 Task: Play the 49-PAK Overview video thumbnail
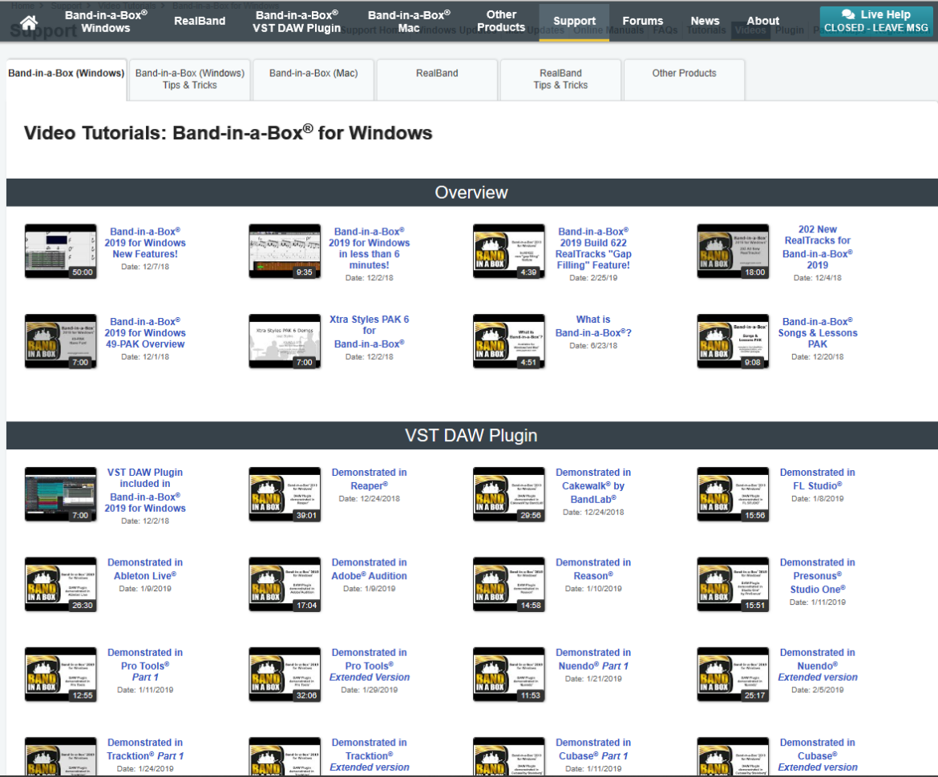pyautogui.click(x=60, y=341)
